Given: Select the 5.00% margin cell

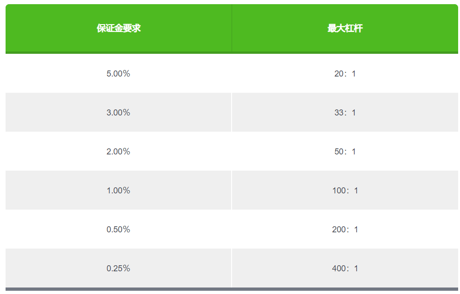Looking at the screenshot, I should click(x=118, y=73).
